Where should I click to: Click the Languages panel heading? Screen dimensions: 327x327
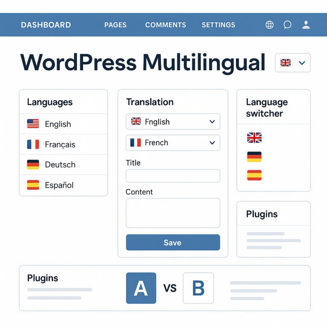50,102
